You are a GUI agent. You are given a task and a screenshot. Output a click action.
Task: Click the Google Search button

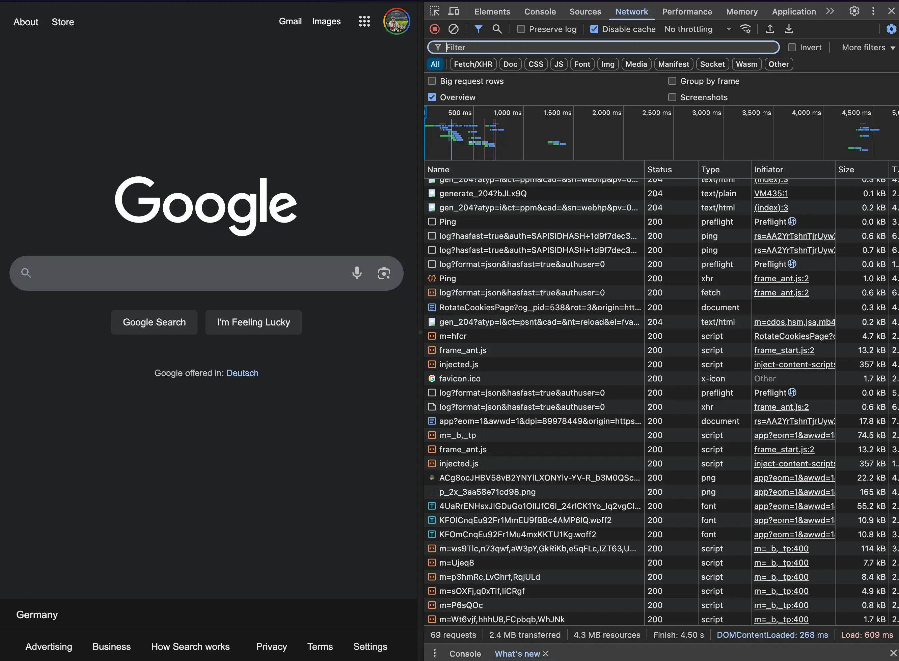point(154,322)
